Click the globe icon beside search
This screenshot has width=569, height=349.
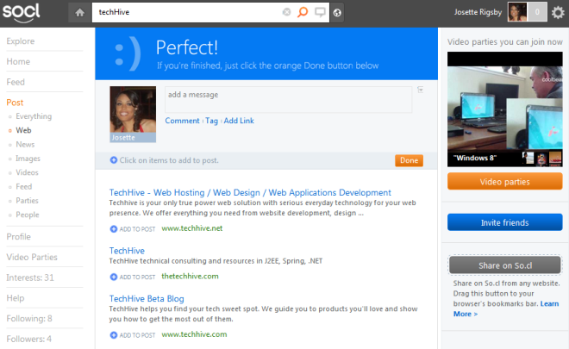coord(337,13)
